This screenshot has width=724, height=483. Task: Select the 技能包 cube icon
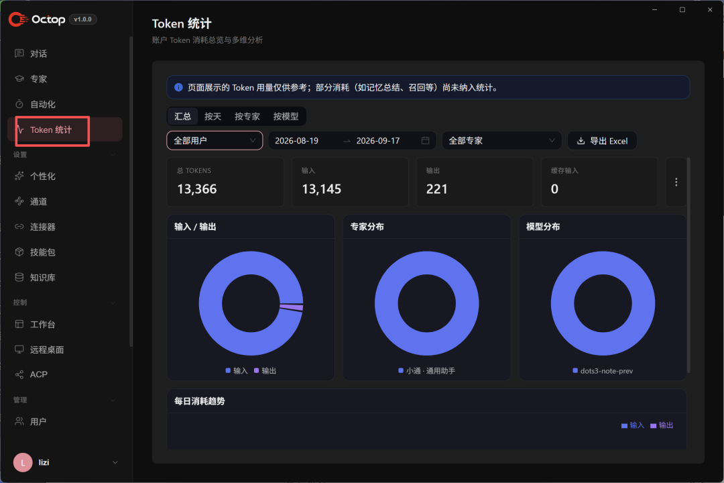pos(19,252)
